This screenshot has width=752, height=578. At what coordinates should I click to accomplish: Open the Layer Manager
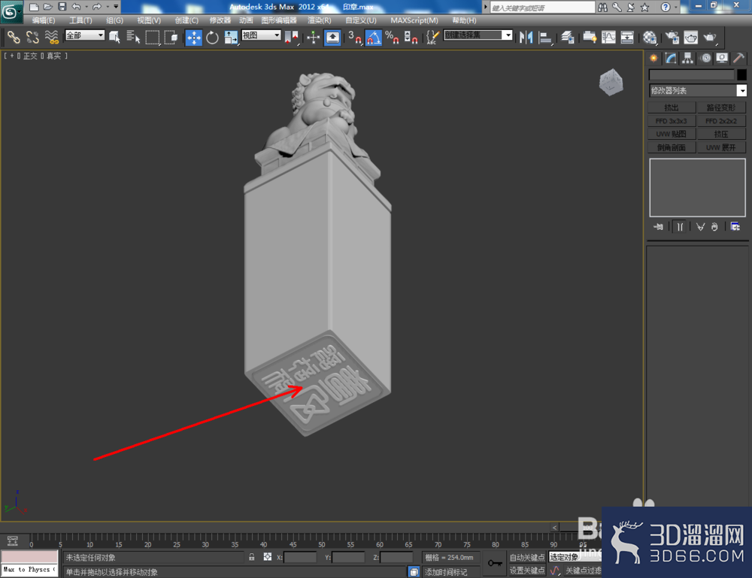(x=568, y=38)
